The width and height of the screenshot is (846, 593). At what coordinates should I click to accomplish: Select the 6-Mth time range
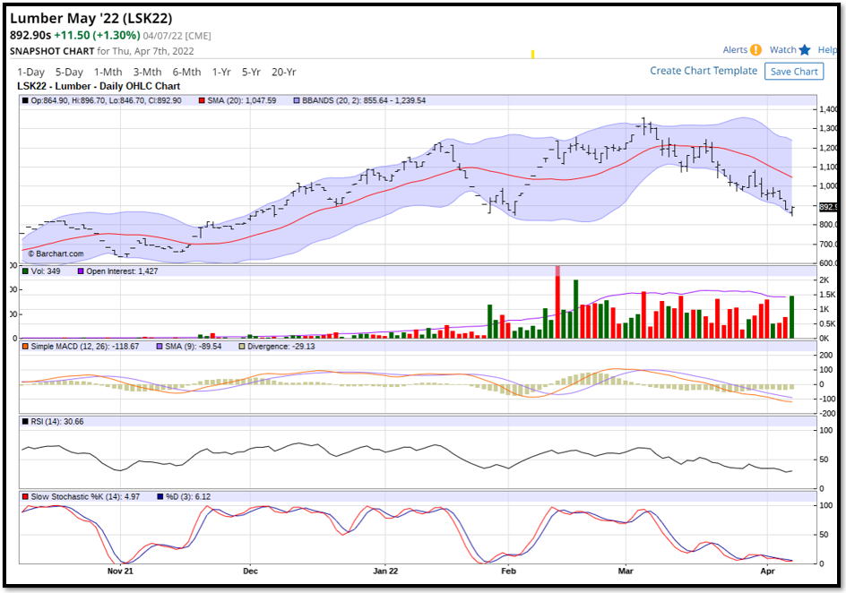coord(186,72)
